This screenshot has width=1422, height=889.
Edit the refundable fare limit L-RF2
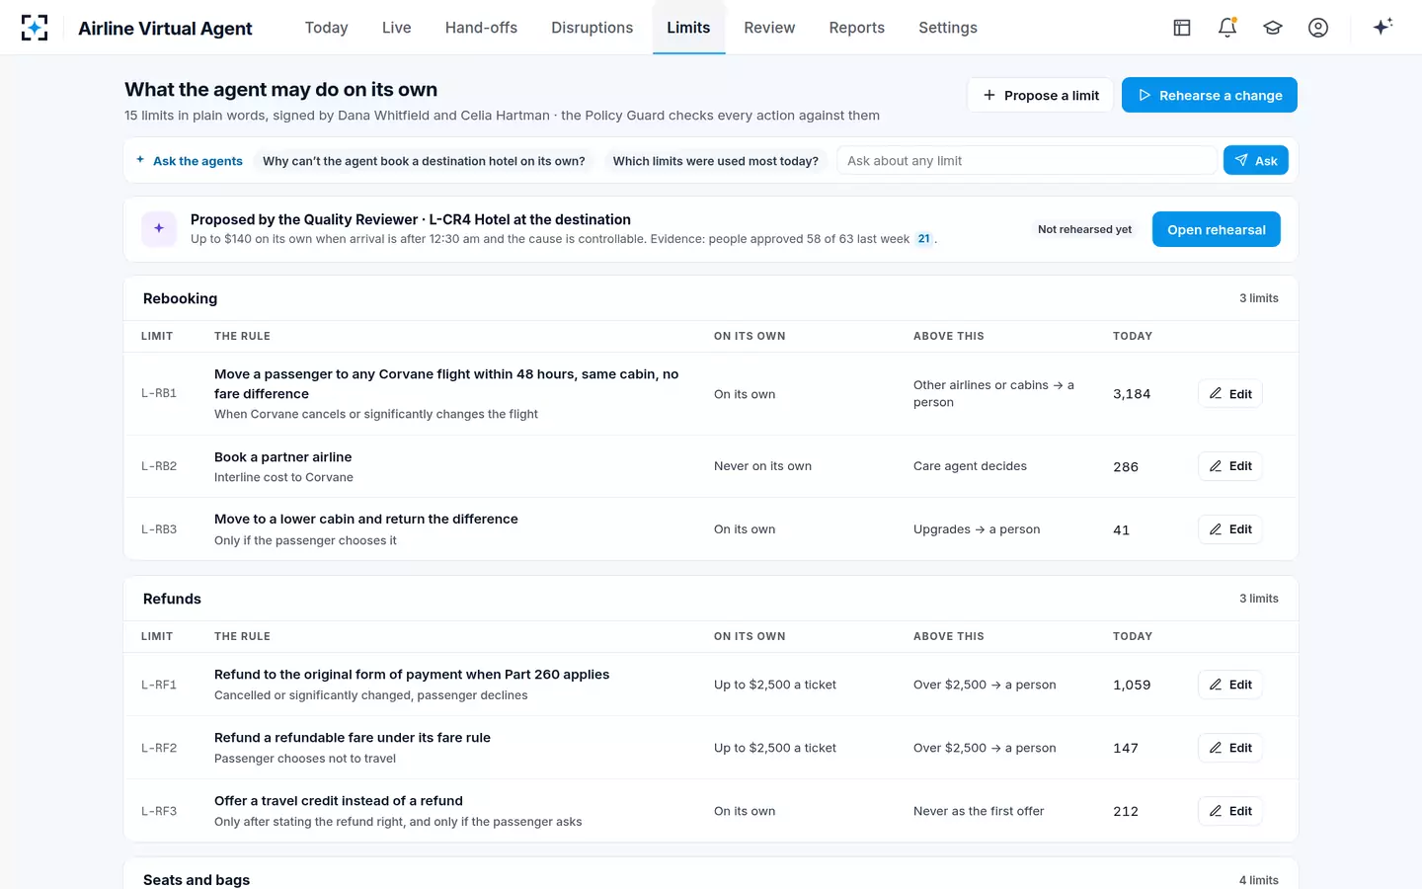1230,748
